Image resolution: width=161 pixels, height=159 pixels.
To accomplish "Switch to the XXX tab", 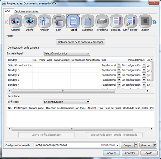I will click(8, 11).
